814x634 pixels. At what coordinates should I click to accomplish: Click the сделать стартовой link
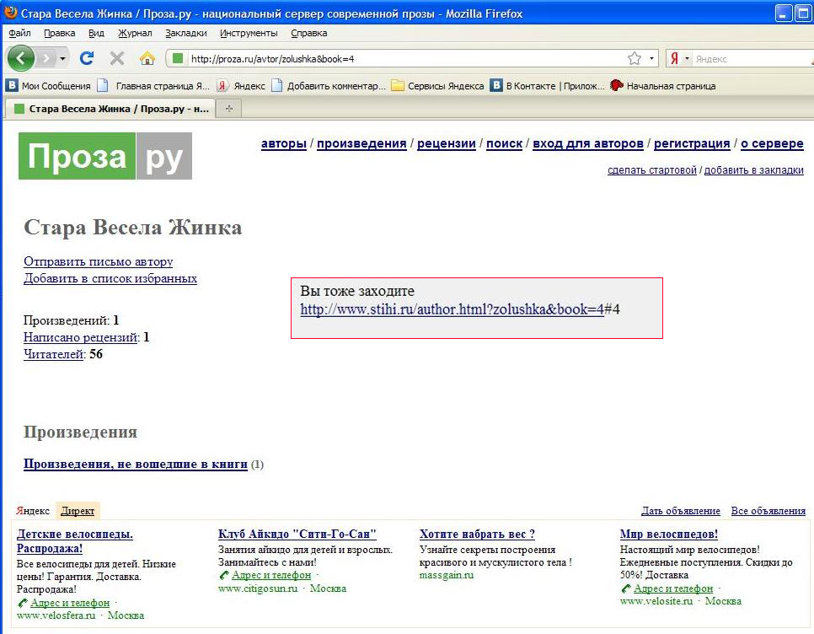pos(652,169)
